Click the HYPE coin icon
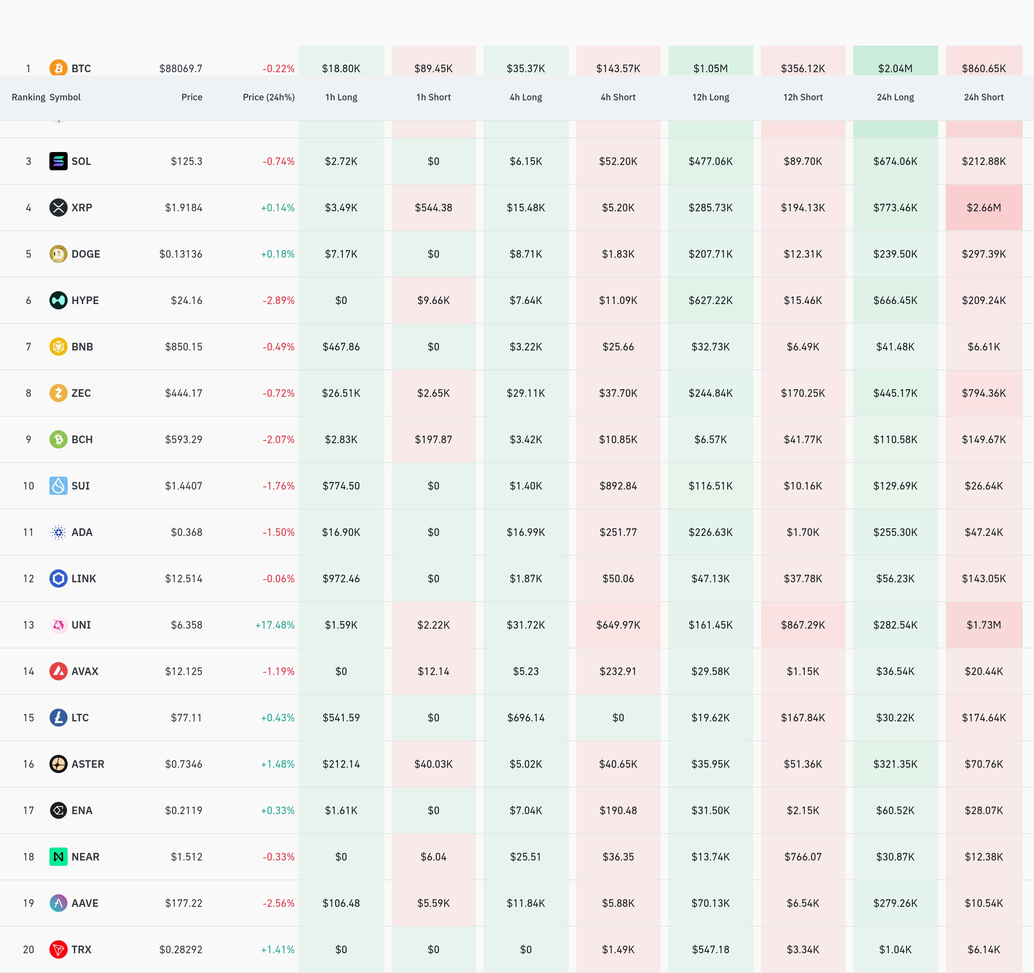Screen dimensions: 1034x973 pyautogui.click(x=58, y=300)
